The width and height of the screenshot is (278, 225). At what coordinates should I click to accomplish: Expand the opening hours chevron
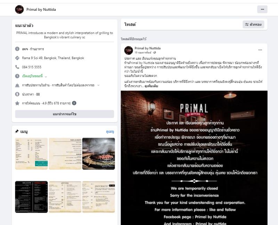pos(46,77)
